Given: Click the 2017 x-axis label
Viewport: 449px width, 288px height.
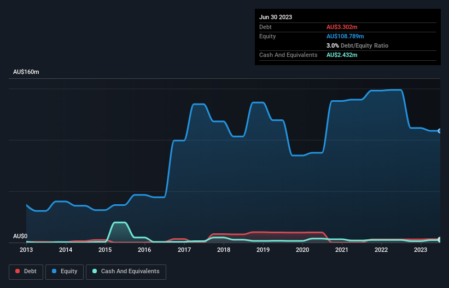Looking at the screenshot, I should click(x=184, y=250).
